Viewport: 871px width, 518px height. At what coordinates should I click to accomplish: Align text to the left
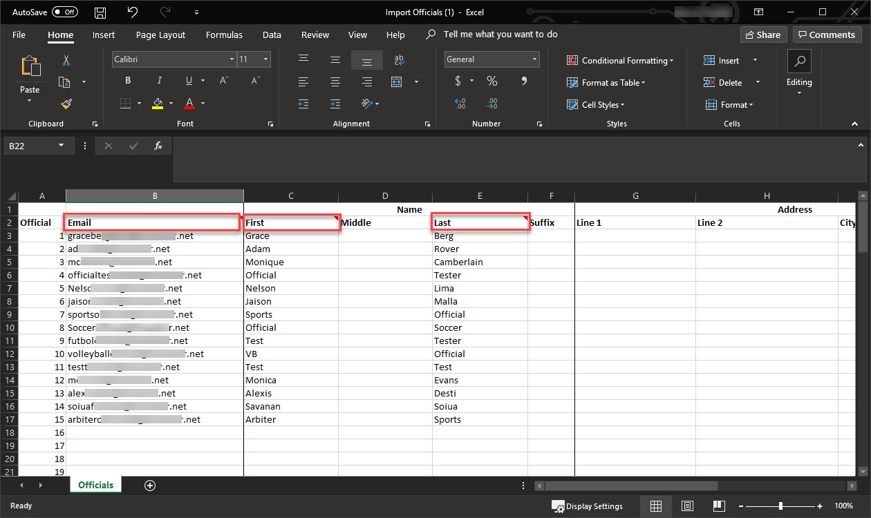[303, 81]
